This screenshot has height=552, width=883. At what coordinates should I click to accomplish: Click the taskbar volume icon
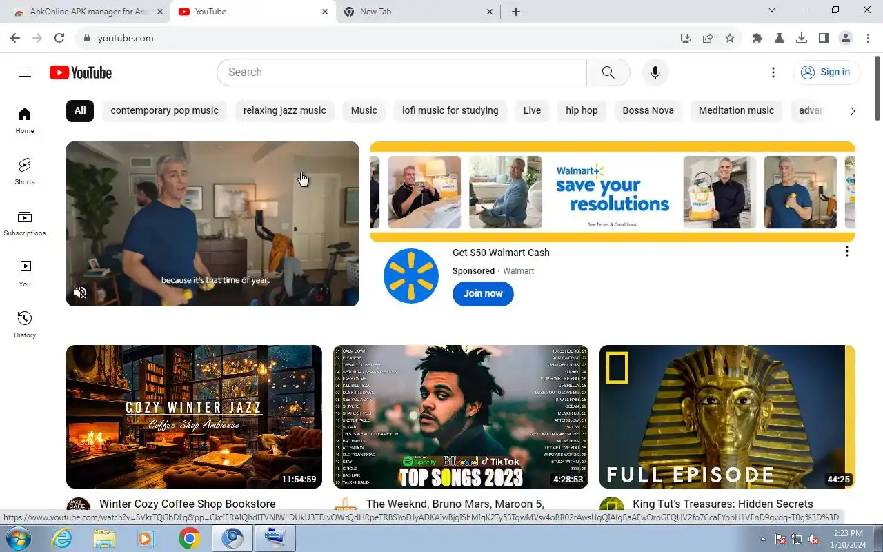coord(813,539)
